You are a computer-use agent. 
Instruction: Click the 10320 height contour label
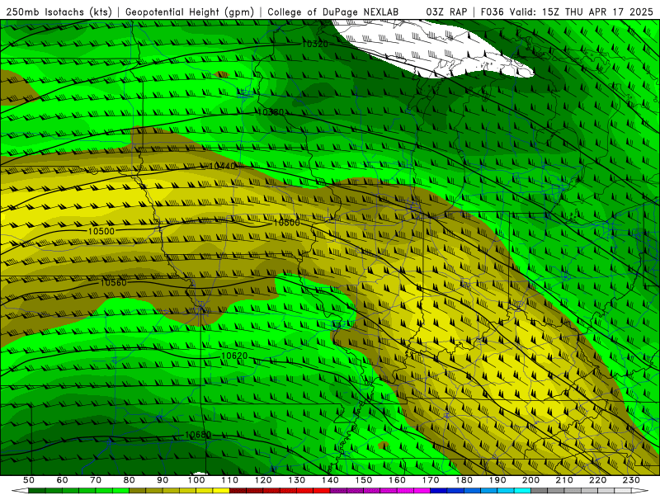click(x=315, y=44)
